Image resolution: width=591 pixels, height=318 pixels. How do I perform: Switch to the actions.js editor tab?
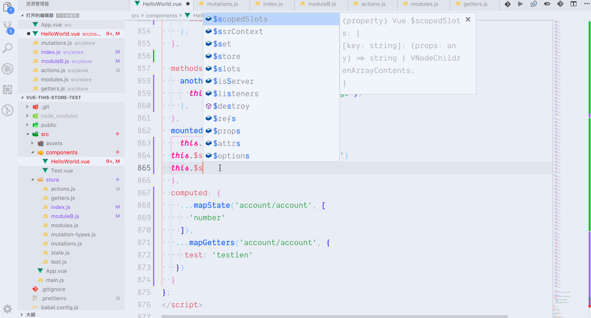(373, 4)
